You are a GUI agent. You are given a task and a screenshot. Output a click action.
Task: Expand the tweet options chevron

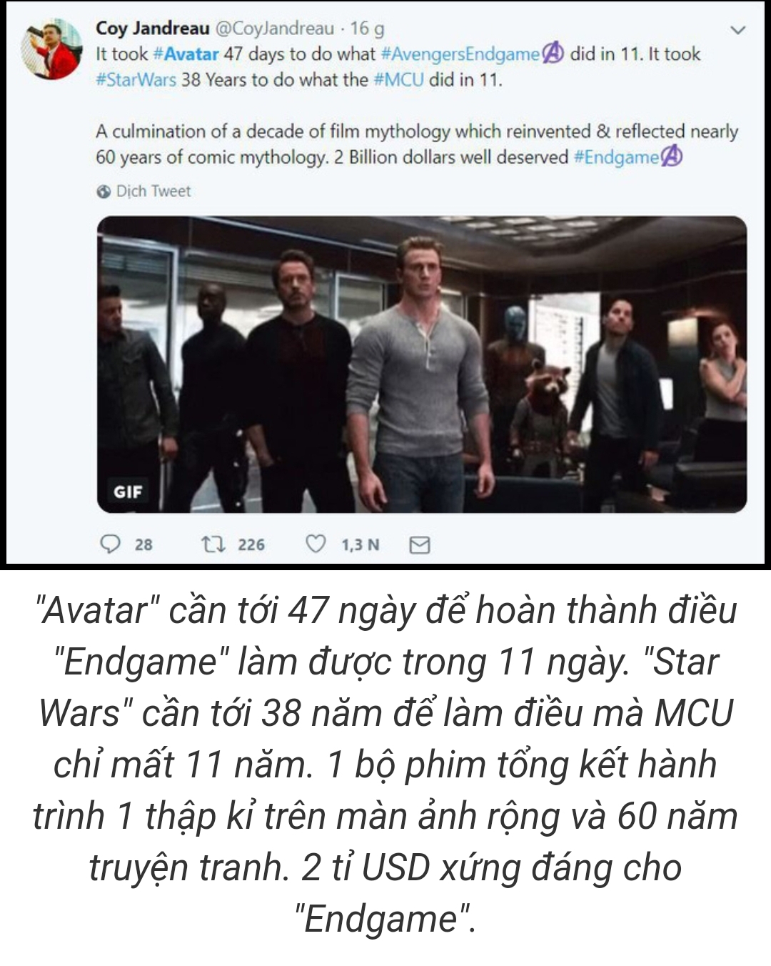[738, 31]
